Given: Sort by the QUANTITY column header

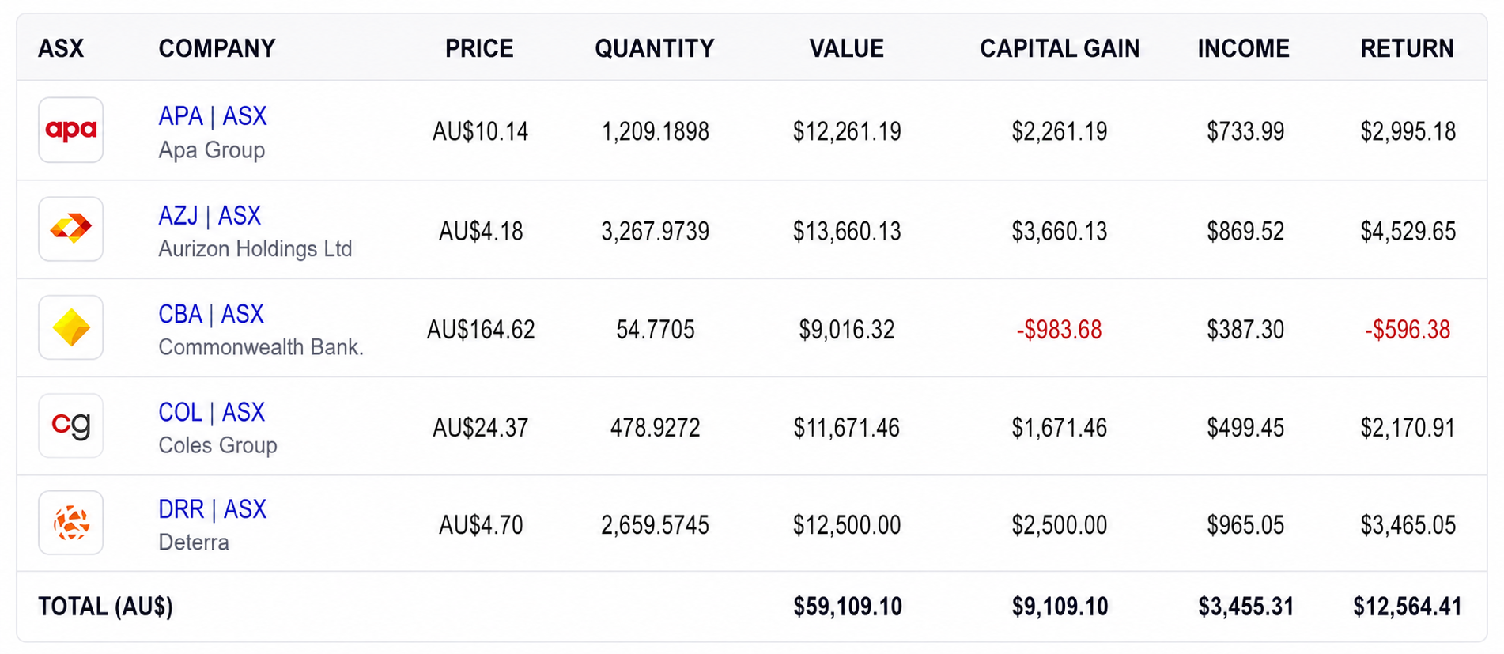Looking at the screenshot, I should coord(655,49).
